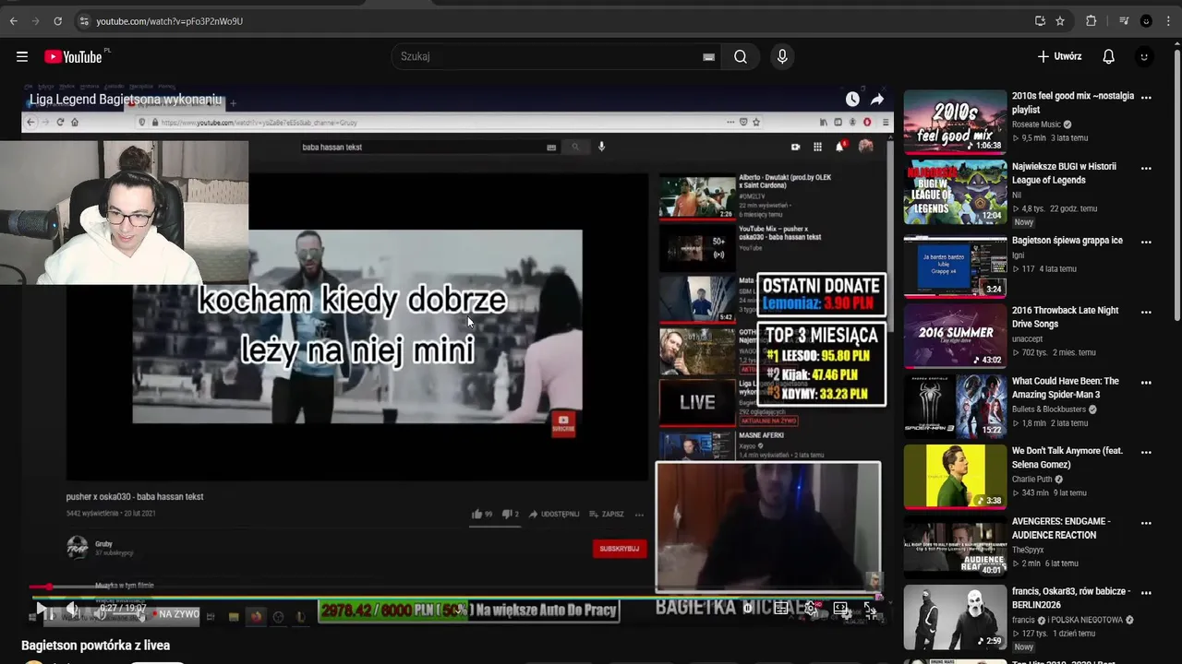This screenshot has height=664, width=1182.
Task: Open the Avengers audience reaction thumbnail
Action: pos(955,547)
